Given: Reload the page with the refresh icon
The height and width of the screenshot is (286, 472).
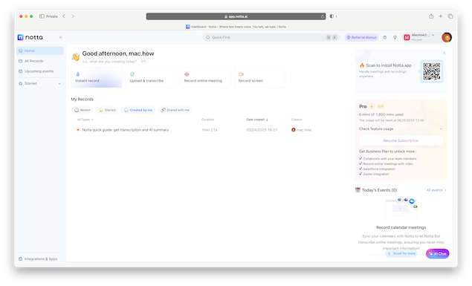Looking at the screenshot, I should tap(323, 16).
